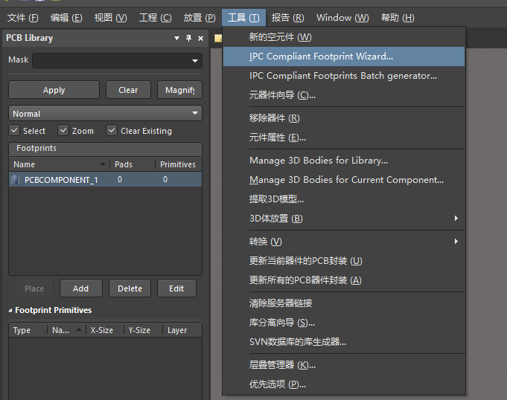This screenshot has width=507, height=400.
Task: Open the Window (W) menu
Action: [x=342, y=17]
